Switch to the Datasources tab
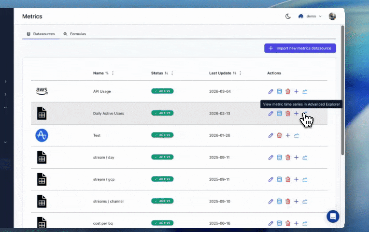This screenshot has height=232, width=369. coord(41,34)
